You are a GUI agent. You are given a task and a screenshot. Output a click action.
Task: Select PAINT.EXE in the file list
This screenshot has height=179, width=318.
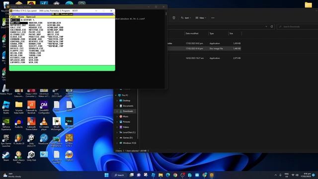coord(34,32)
